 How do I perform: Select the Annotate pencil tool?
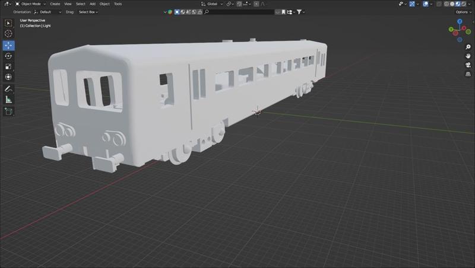point(8,89)
